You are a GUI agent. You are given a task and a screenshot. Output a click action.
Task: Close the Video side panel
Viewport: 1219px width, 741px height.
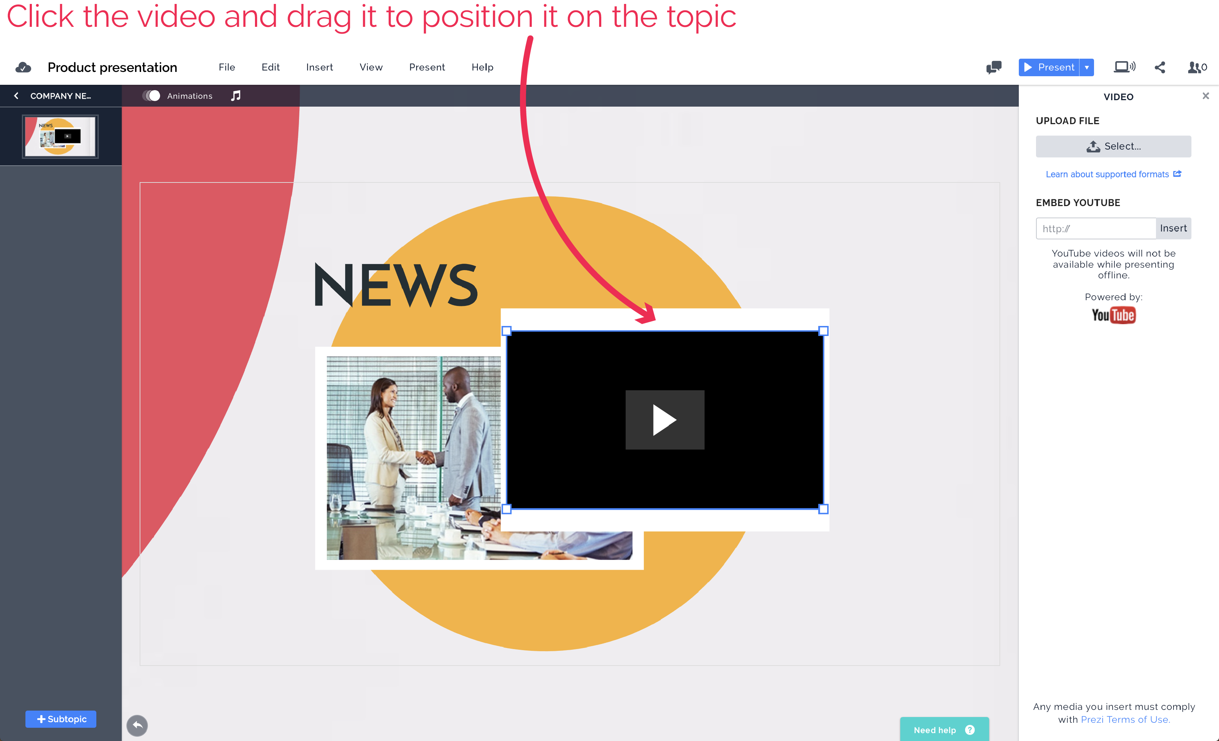click(1205, 96)
